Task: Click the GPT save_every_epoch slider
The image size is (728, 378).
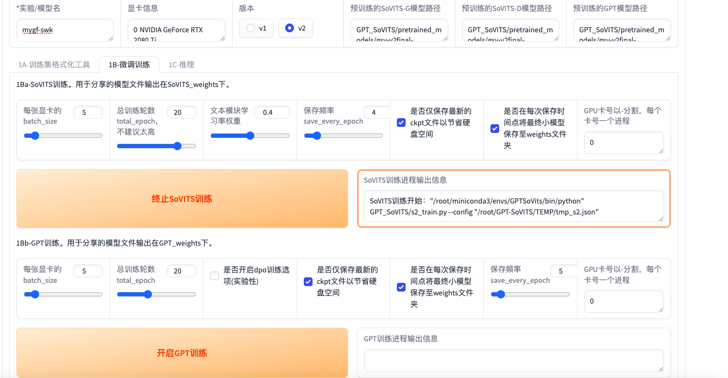Action: (530, 294)
